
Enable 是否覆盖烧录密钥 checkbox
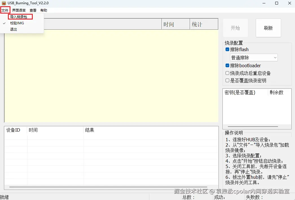[x=227, y=81]
